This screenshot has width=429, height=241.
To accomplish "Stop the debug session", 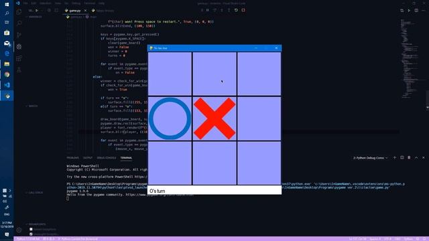I will (243, 10).
